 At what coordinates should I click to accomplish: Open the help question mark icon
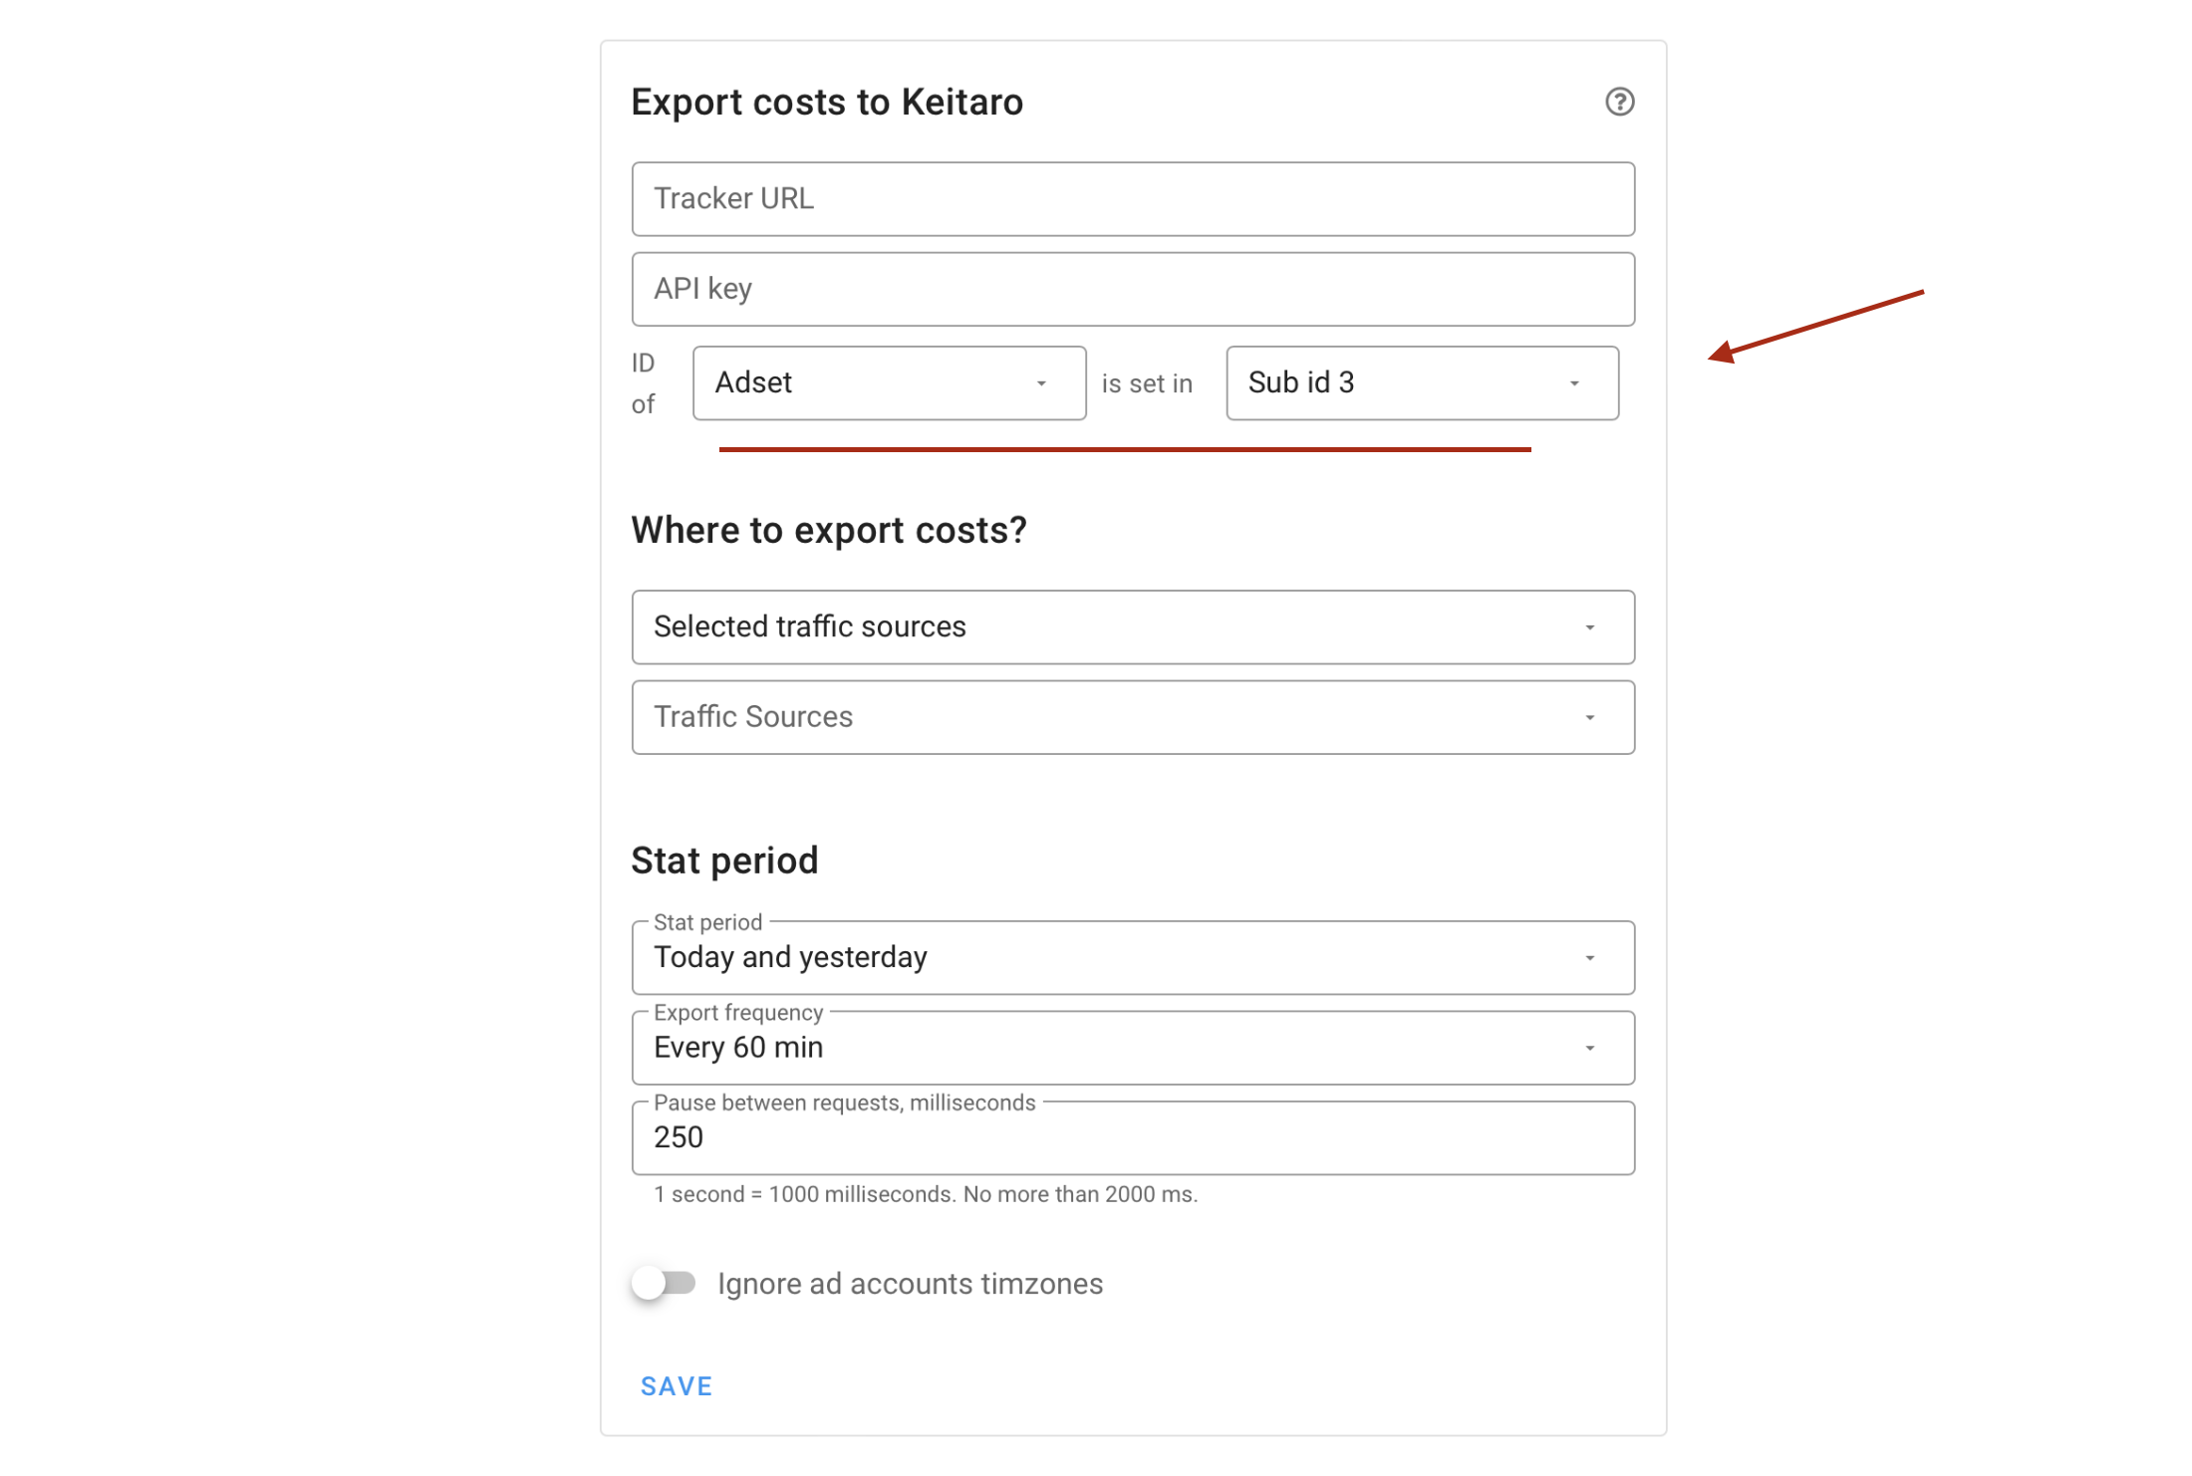(1619, 102)
